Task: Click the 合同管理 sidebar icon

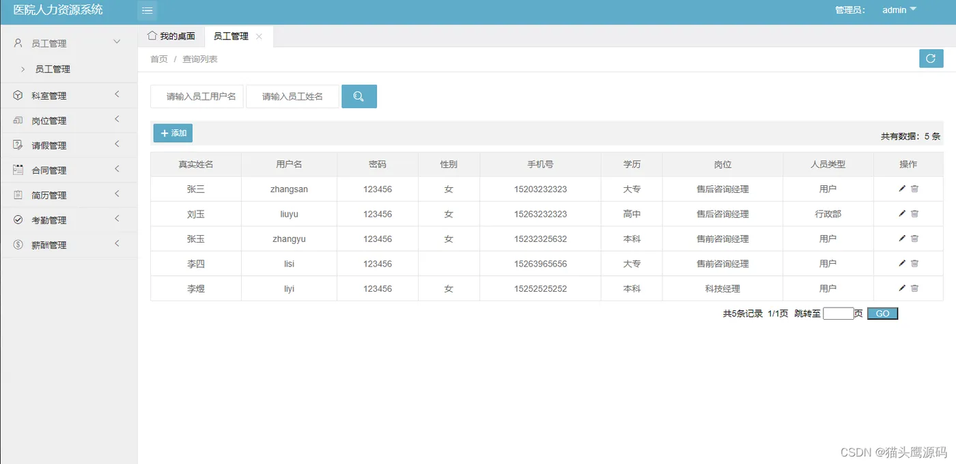Action: 18,169
